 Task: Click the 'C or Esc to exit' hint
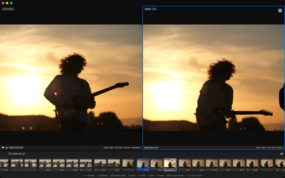tap(194, 176)
